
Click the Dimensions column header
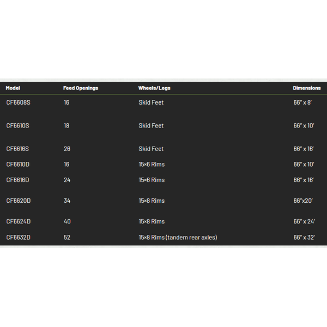[x=306, y=88]
